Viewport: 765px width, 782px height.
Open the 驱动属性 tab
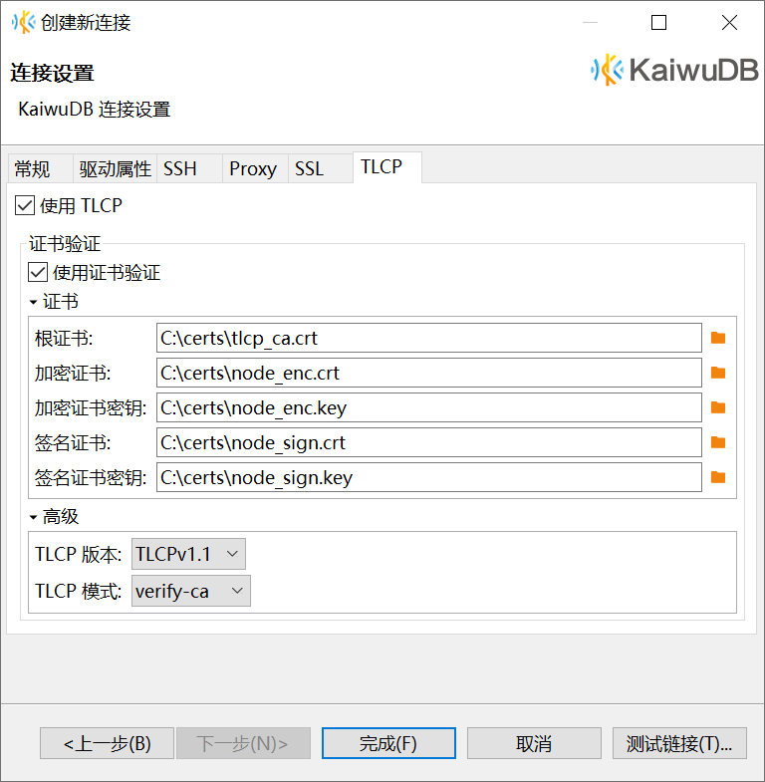tap(115, 168)
